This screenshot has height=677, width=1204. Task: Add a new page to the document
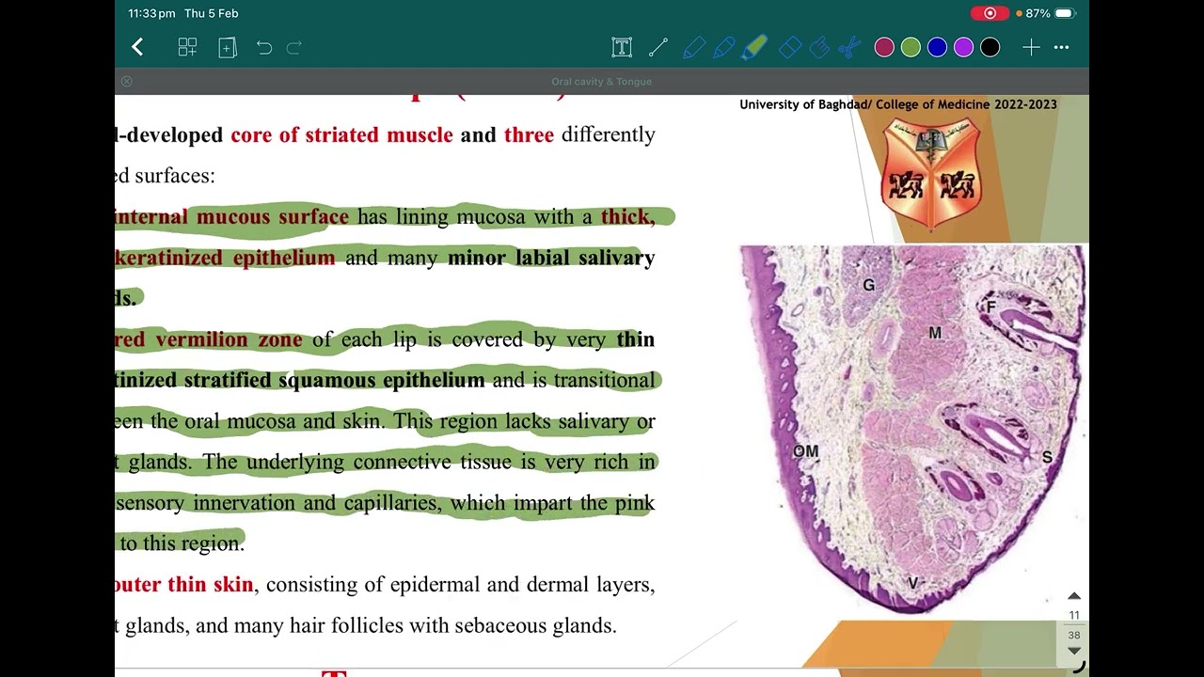pyautogui.click(x=228, y=47)
